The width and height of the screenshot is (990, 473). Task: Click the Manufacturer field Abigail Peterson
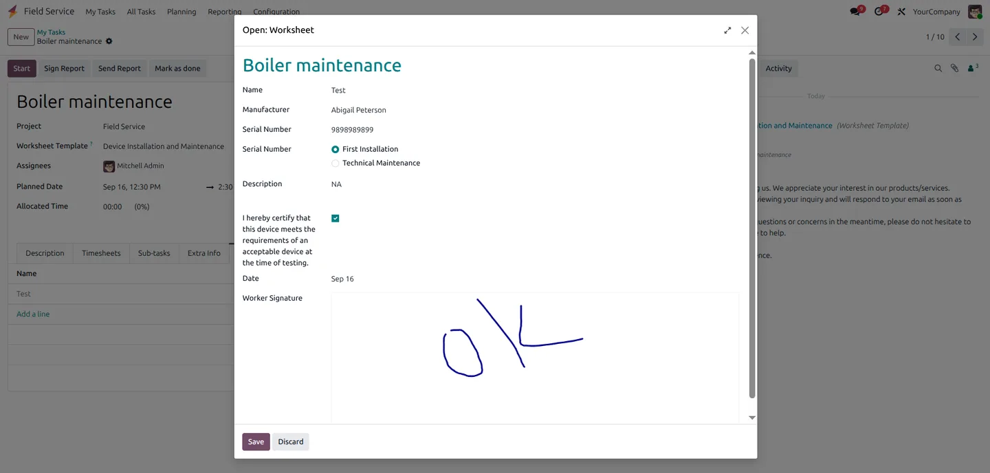(x=359, y=111)
